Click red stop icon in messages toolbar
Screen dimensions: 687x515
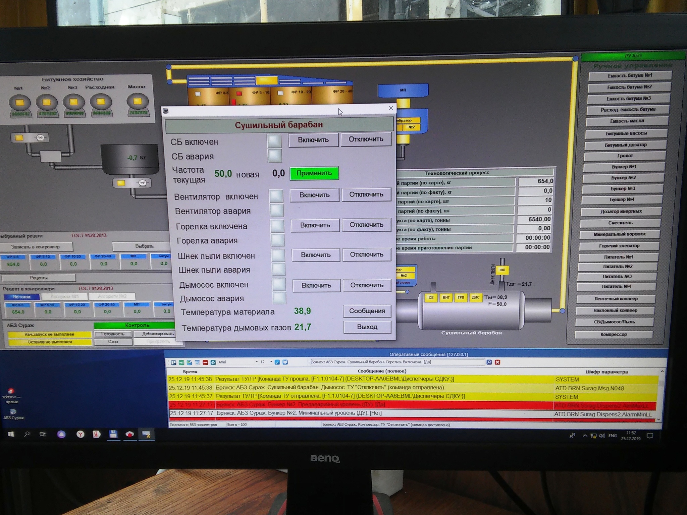point(205,362)
